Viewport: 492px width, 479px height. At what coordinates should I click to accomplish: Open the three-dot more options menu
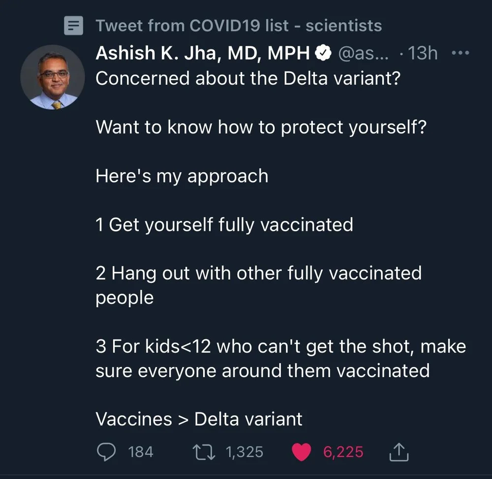[461, 53]
